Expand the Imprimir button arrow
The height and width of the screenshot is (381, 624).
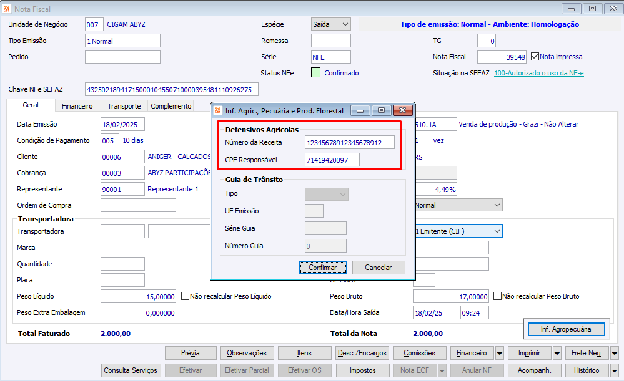click(x=557, y=353)
